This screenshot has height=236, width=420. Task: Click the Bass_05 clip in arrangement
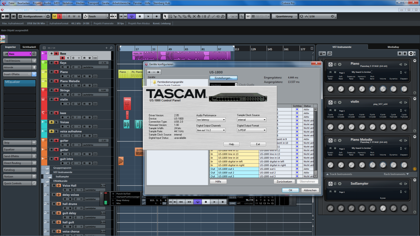coord(181,55)
